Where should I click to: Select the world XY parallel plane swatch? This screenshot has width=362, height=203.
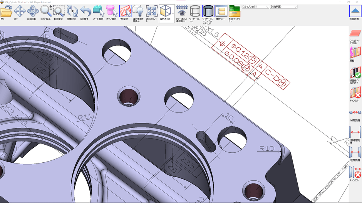click(355, 35)
